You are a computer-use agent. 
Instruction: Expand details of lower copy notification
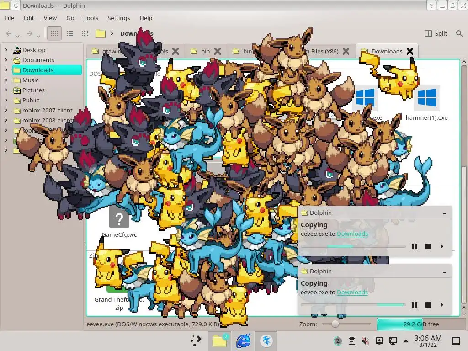click(442, 305)
